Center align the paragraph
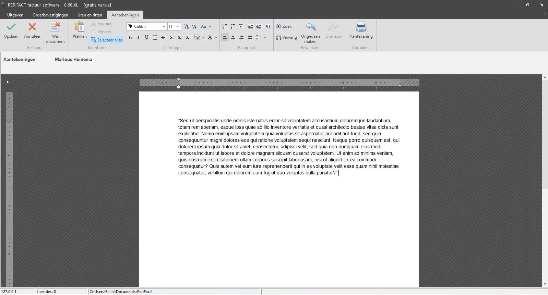 233,37
